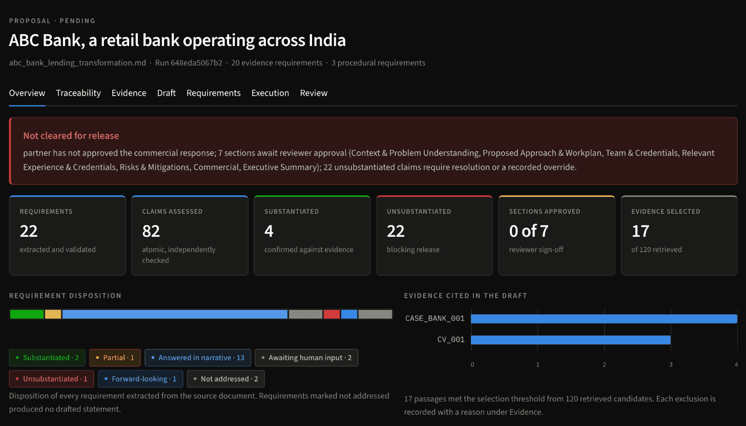Open the Execution tab
746x426 pixels.
pyautogui.click(x=271, y=93)
